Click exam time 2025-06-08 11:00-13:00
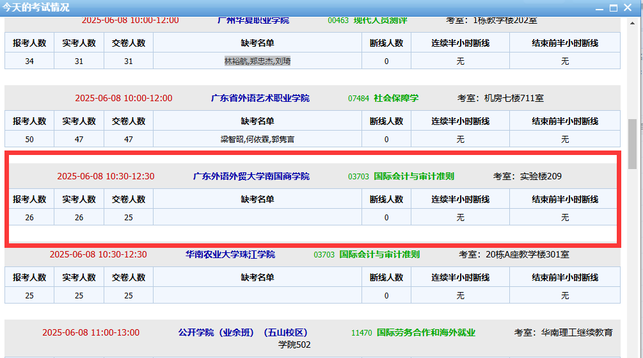Viewport: 643px width, 358px height. pos(91,332)
